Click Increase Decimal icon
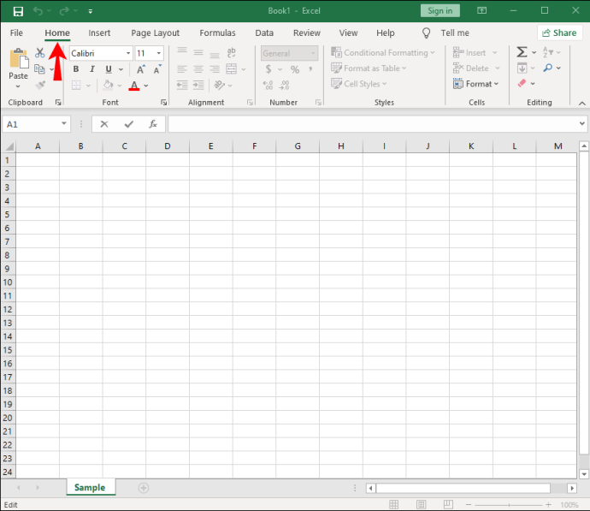 pos(268,85)
